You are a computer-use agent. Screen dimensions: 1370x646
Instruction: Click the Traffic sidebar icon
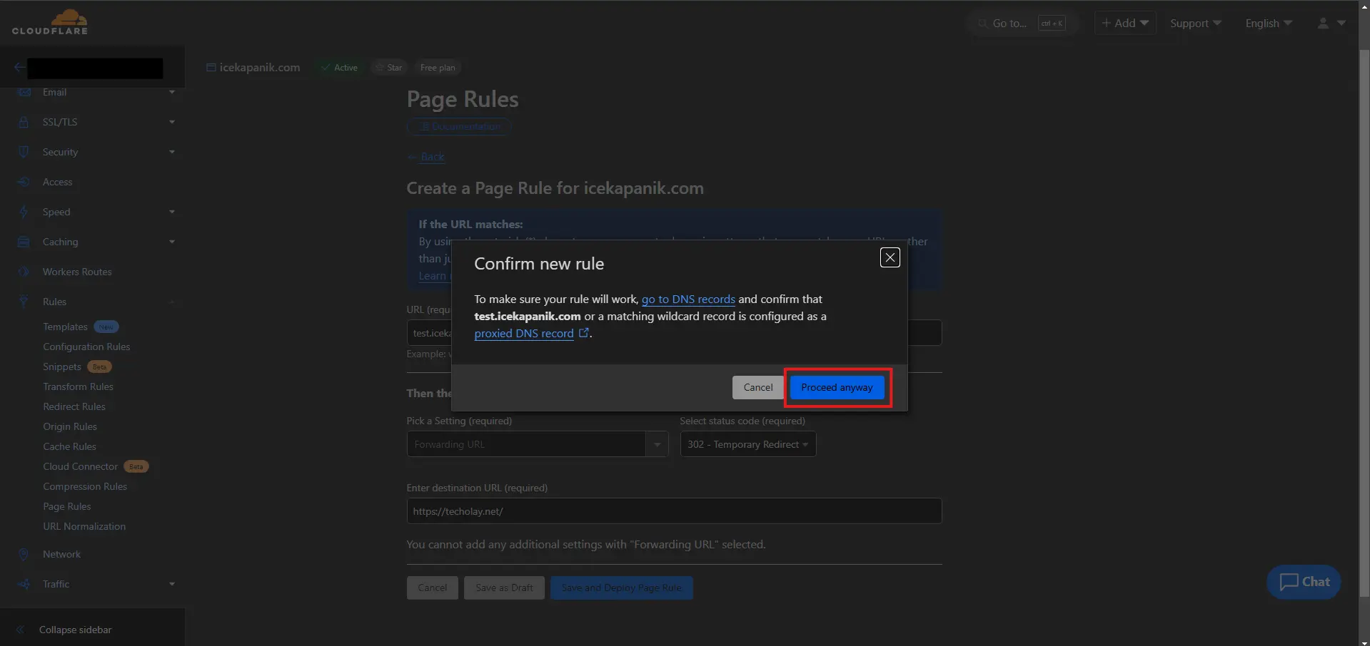pos(24,584)
